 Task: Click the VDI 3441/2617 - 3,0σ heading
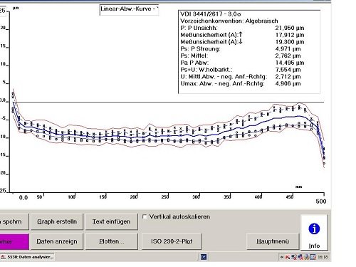click(211, 14)
